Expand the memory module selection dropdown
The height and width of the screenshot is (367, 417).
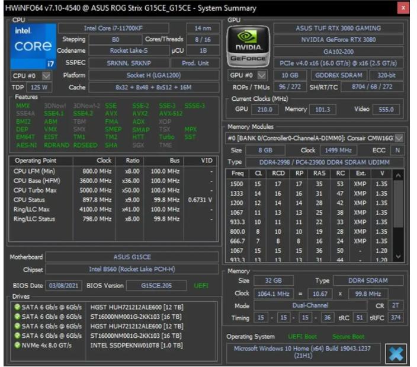(399, 138)
